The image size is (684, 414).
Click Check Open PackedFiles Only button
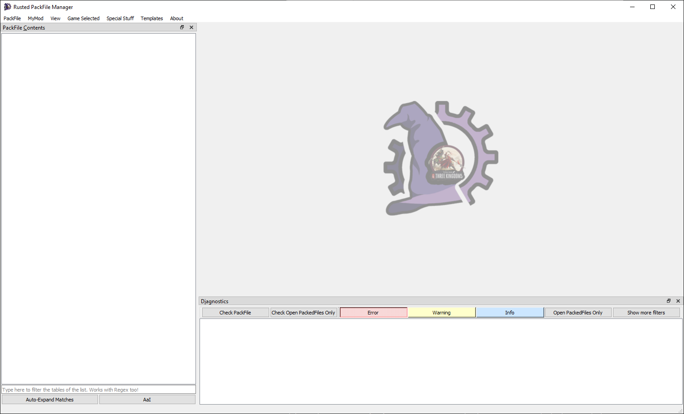tap(303, 313)
